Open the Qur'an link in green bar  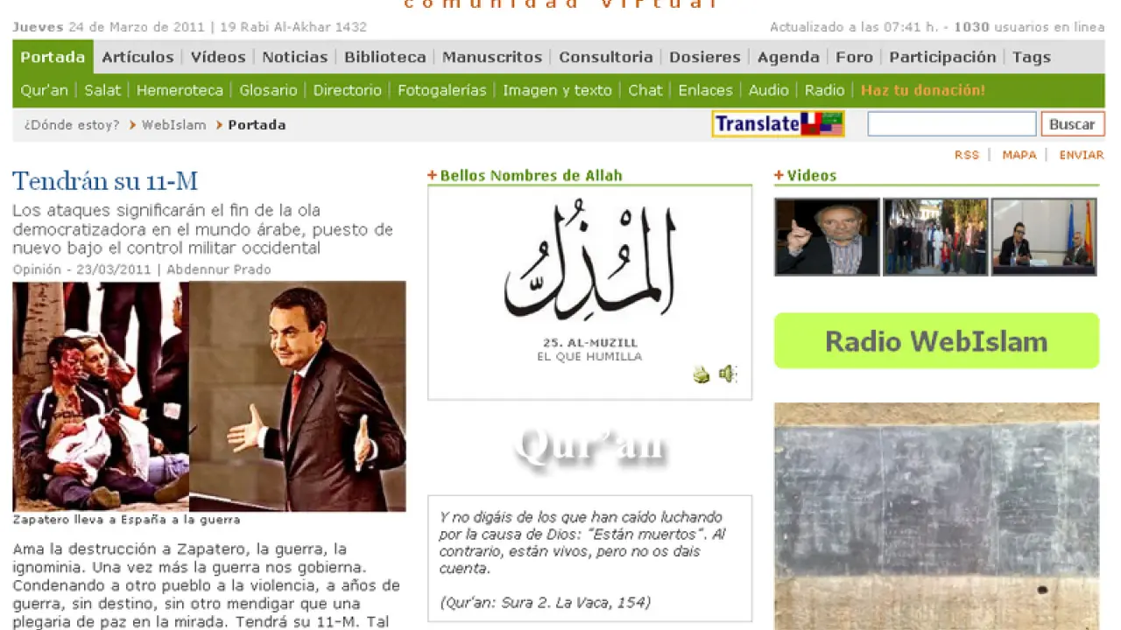pos(44,90)
